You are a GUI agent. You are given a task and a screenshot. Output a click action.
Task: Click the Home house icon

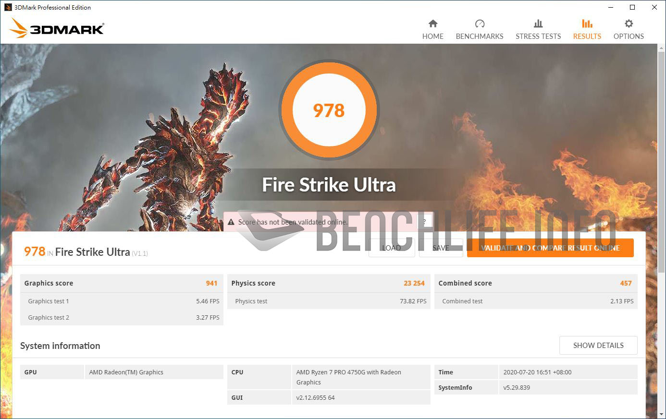pyautogui.click(x=432, y=23)
